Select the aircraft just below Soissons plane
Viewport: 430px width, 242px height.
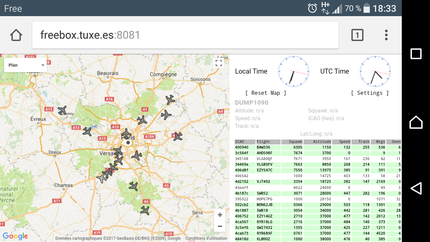[x=166, y=115]
